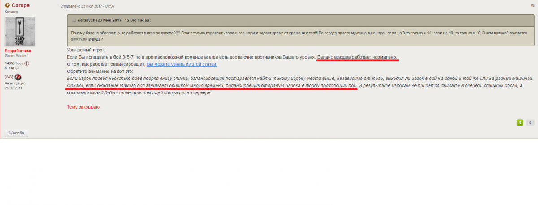Upvote the post with the green arrow
Screen dimensions: 538x205
pyautogui.click(x=520, y=122)
